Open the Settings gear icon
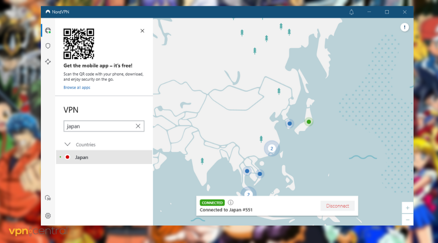The width and height of the screenshot is (438, 243). pos(48,216)
